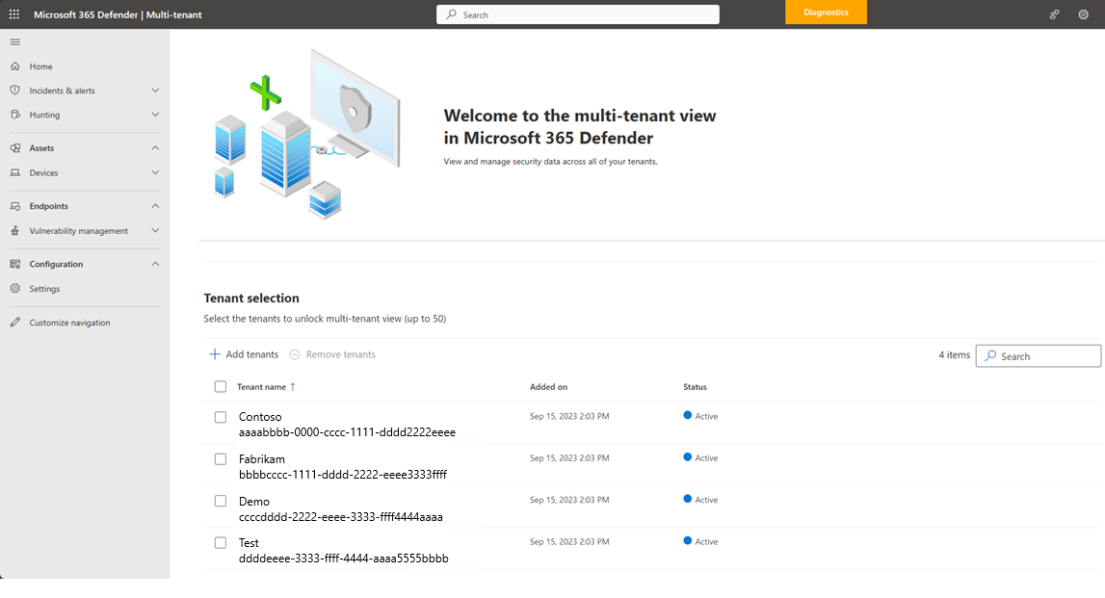
Task: Click the Configuration icon in sidebar
Action: point(14,264)
